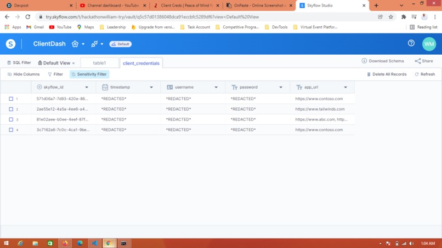Expand the username column dropdown arrow

pos(216,87)
